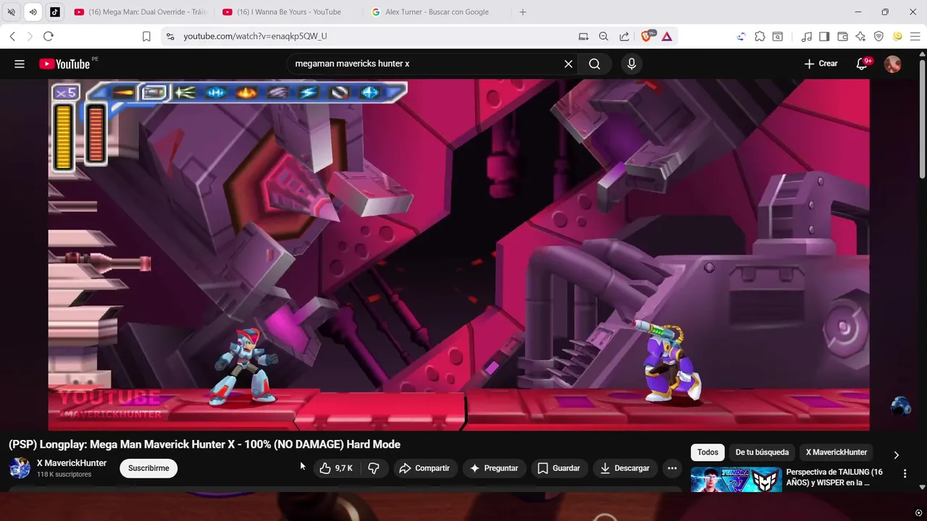Open Brave Shields lion icon
The image size is (927, 521).
coord(647,36)
